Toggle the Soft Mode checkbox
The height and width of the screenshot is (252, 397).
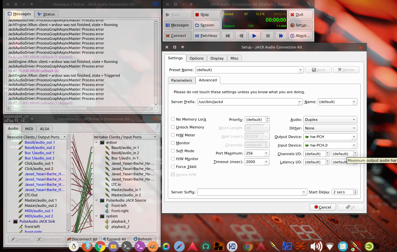[x=173, y=151]
